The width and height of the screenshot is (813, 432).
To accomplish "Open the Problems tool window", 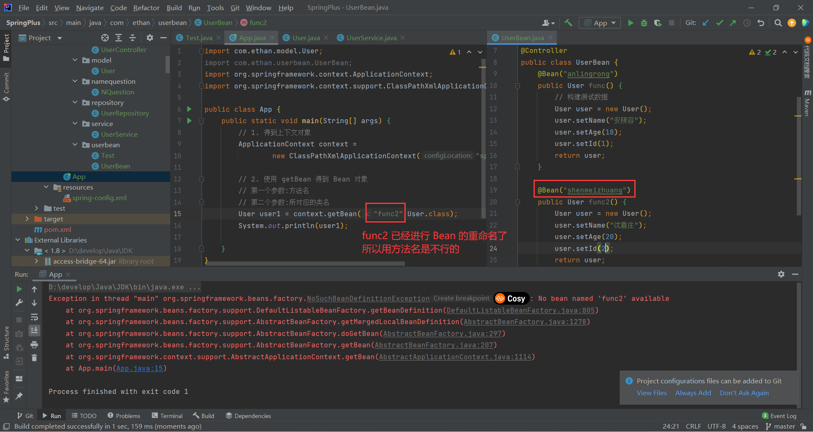I will point(124,416).
